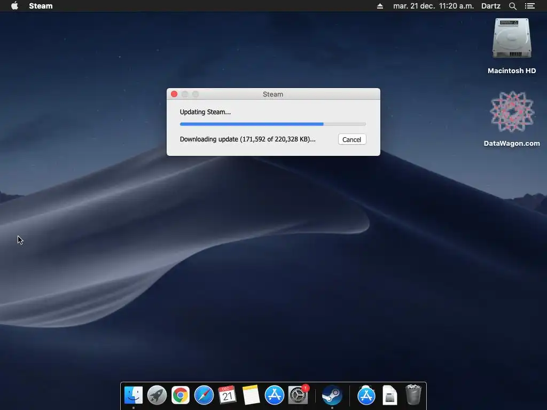The image size is (547, 410).
Task: Open Finder from the Dock
Action: click(133, 396)
